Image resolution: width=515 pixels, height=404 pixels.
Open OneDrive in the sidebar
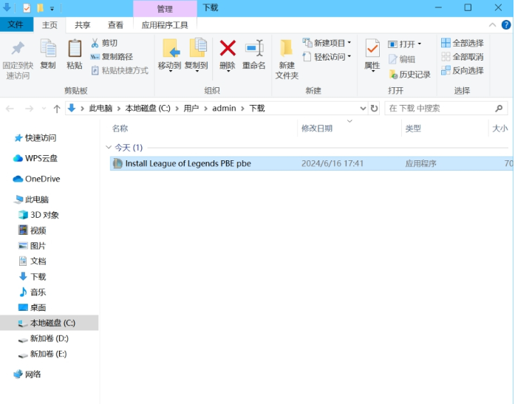(x=36, y=179)
